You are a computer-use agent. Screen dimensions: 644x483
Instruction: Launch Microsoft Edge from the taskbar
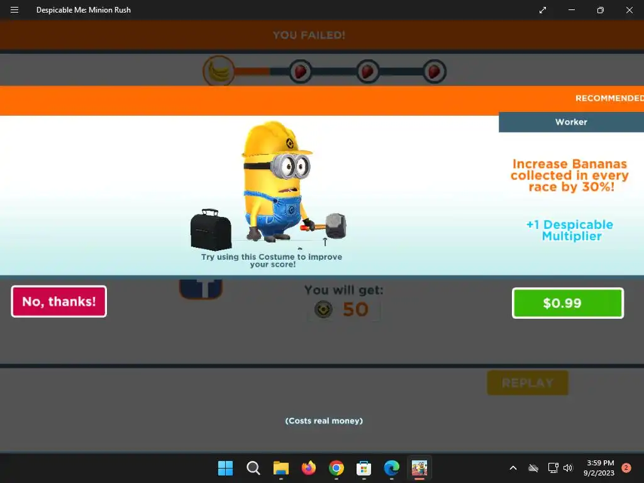pyautogui.click(x=391, y=468)
